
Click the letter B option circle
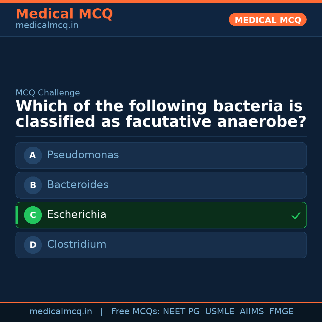point(33,185)
